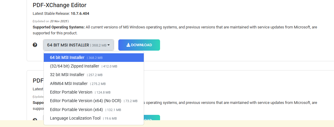Click the download arrow icon on the button
Image resolution: width=334 pixels, height=127 pixels.
128,45
